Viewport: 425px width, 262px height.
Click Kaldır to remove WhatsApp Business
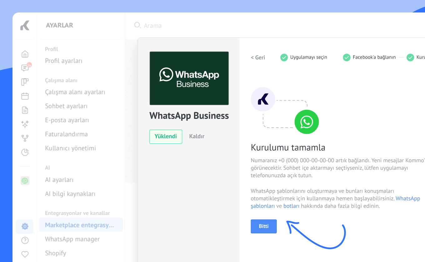(197, 136)
